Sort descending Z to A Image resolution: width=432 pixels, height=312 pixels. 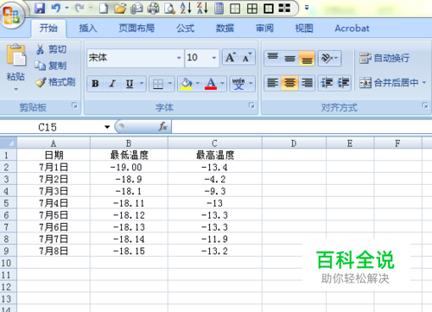202,8
